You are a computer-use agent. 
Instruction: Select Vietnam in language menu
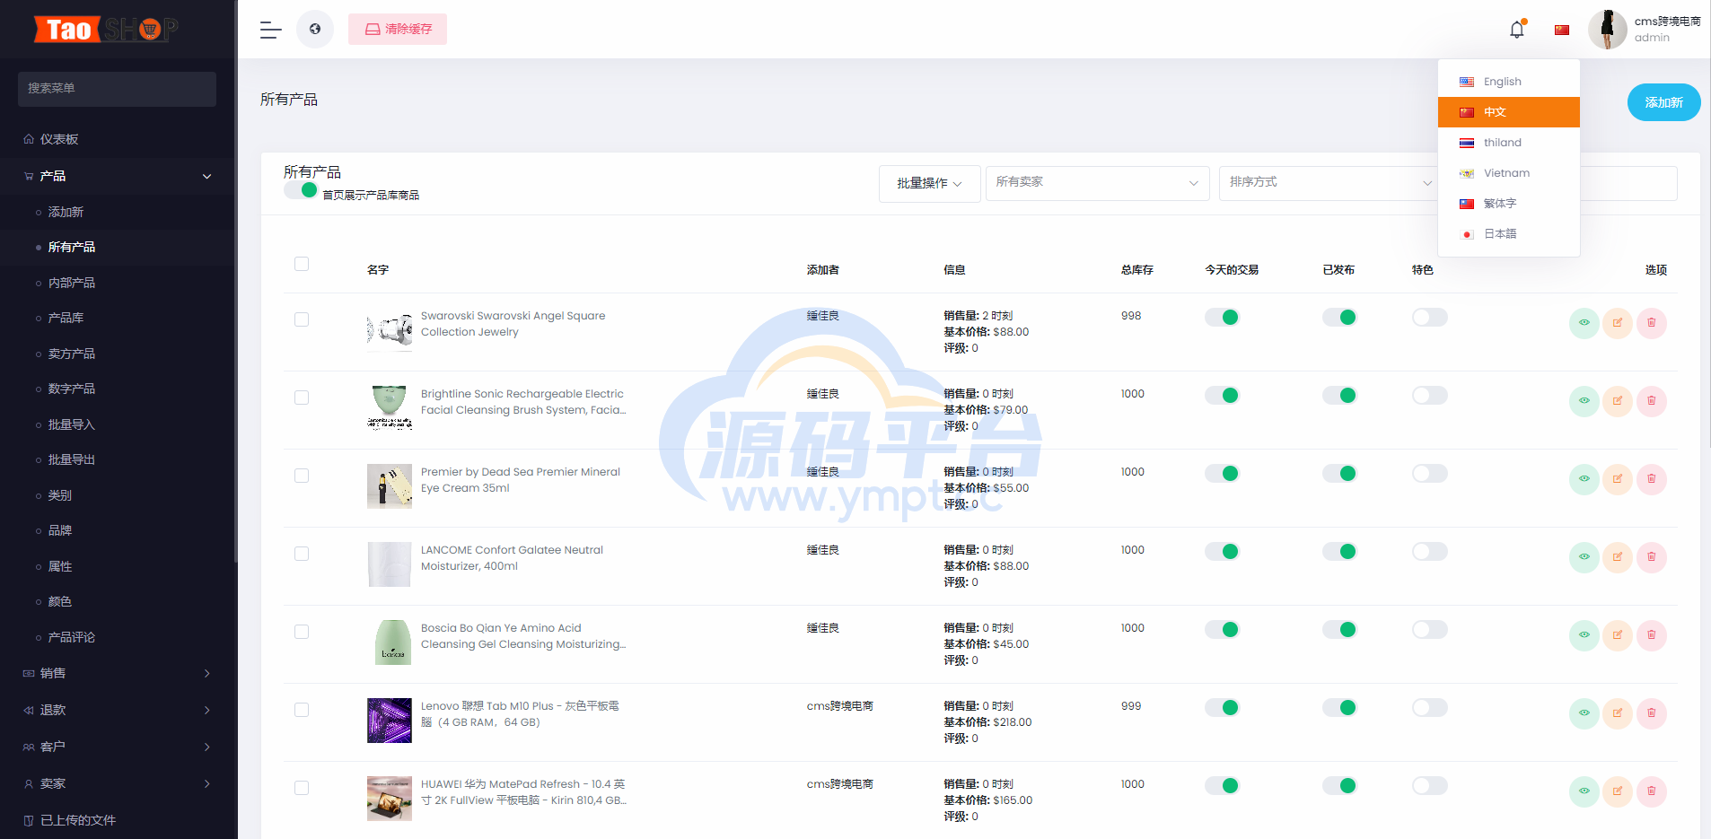pyautogui.click(x=1508, y=173)
